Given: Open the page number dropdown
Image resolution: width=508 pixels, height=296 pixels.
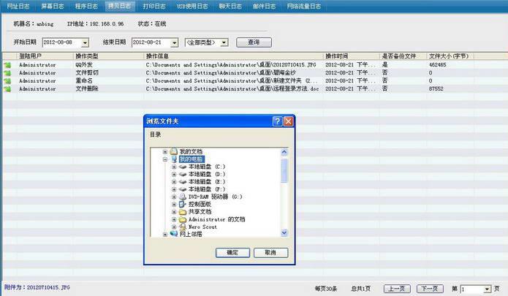Looking at the screenshot, I should [486, 289].
